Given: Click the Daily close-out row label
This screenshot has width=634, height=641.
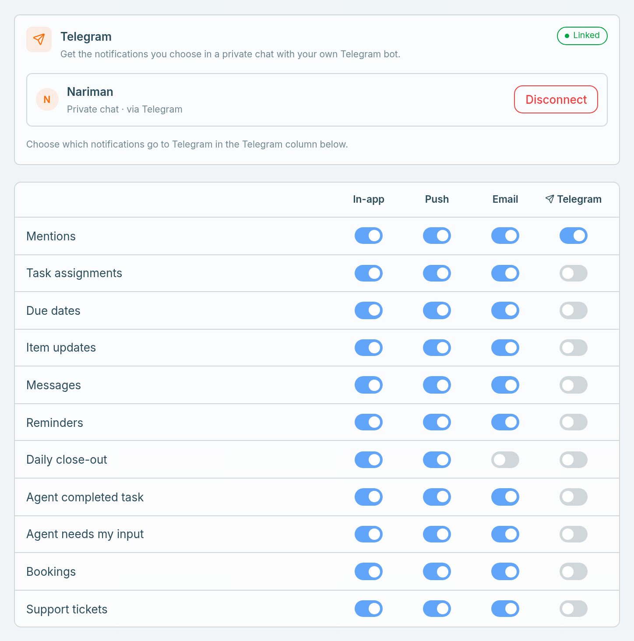Looking at the screenshot, I should pyautogui.click(x=67, y=460).
